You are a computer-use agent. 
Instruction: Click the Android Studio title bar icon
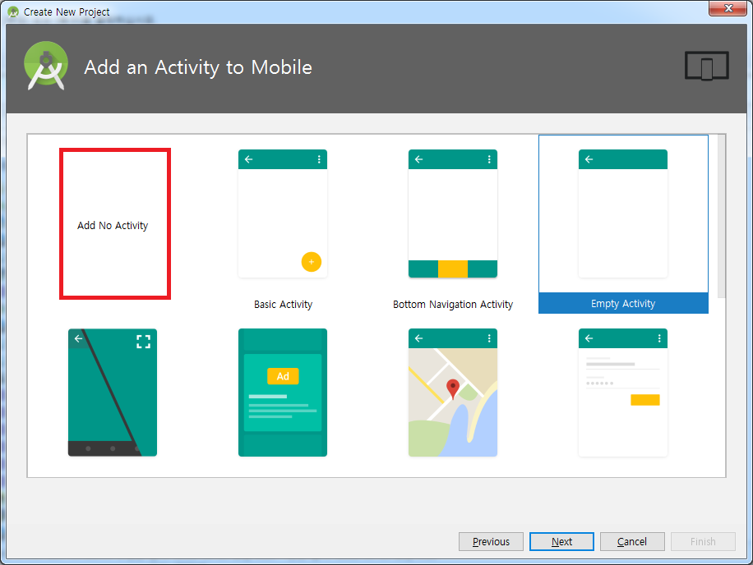[13, 11]
